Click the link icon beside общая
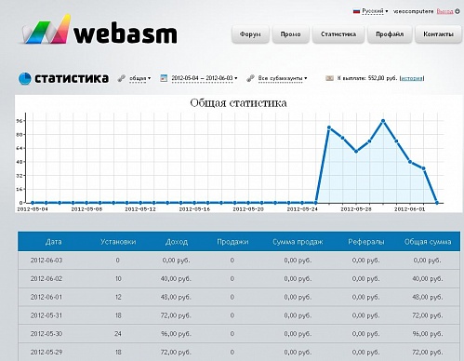464x361 pixels. [122, 78]
